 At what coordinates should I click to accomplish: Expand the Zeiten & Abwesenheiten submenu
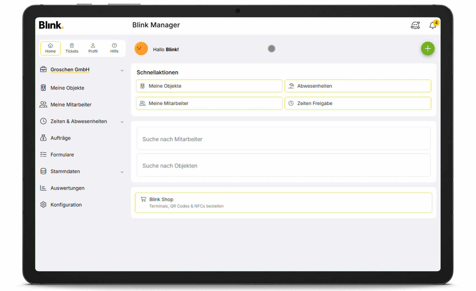click(x=122, y=122)
